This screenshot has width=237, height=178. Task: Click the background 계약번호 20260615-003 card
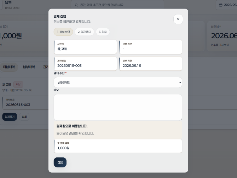point(25,103)
